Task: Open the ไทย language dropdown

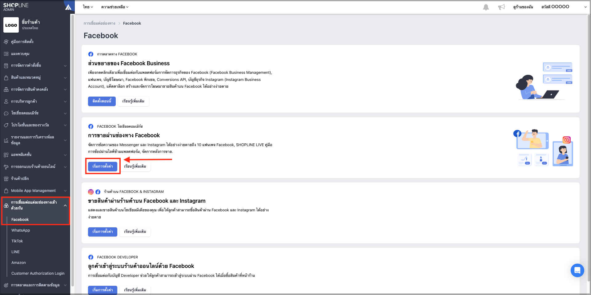Action: [x=88, y=7]
